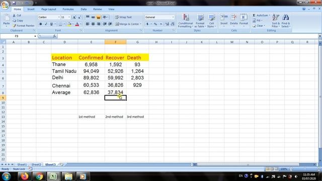This screenshot has width=322, height=181.
Task: Apply the yellow fill color
Action: [69, 24]
